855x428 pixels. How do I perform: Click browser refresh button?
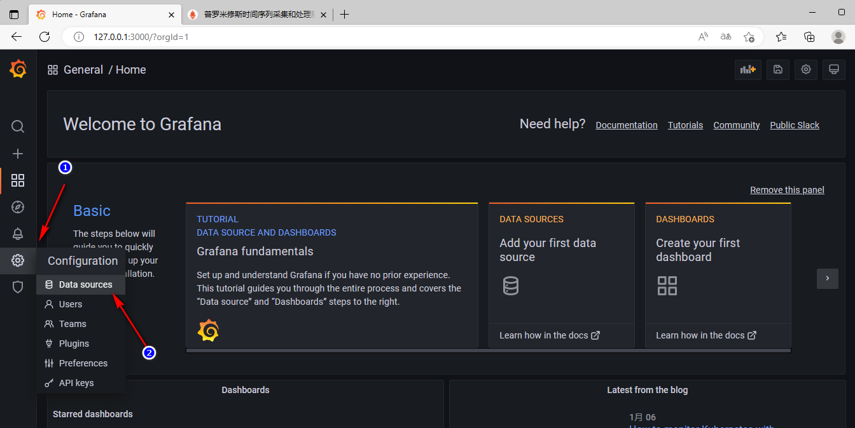click(45, 37)
